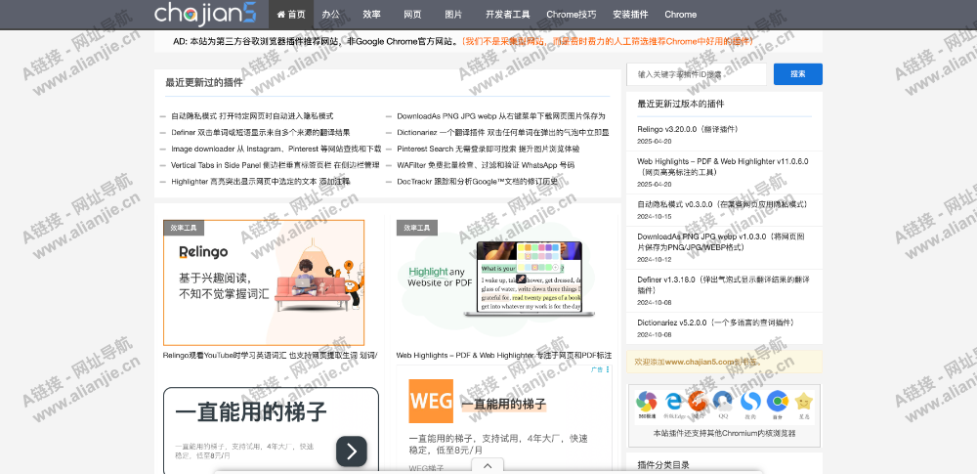Click the orange WEG ad logo
Image resolution: width=977 pixels, height=474 pixels.
point(431,401)
